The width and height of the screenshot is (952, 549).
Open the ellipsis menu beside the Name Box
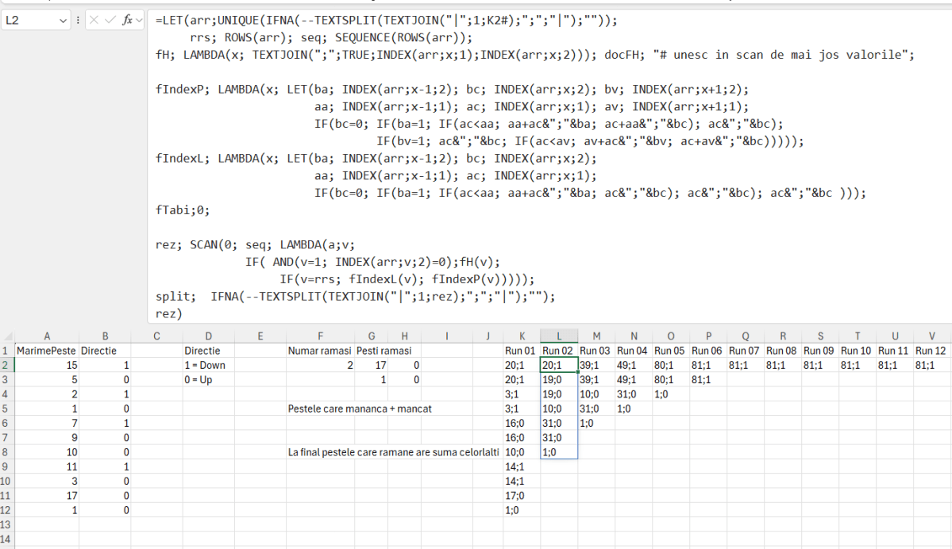[x=78, y=20]
